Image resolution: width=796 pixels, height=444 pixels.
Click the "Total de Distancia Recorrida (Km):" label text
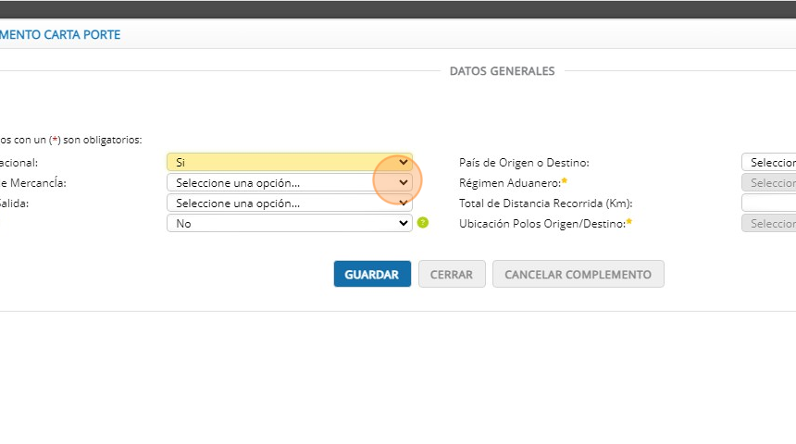point(545,203)
